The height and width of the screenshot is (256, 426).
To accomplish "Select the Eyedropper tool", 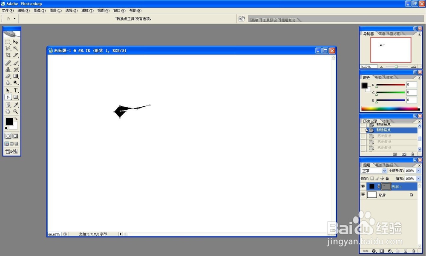I will [x=15, y=105].
